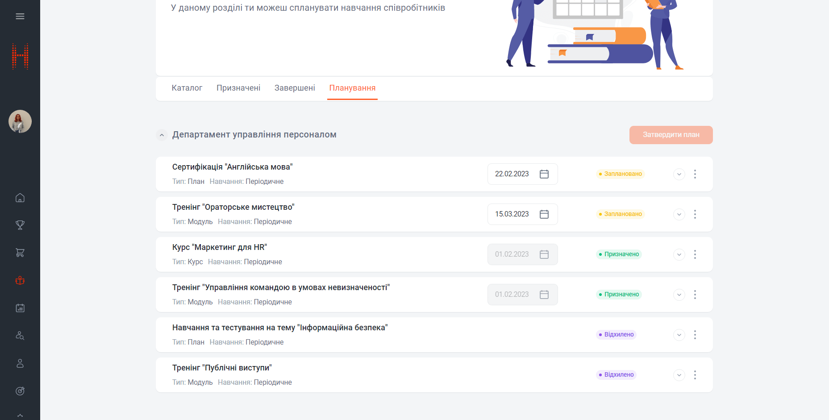Screen dimensions: 829x420
Task: Switch to the Завершені tab
Action: (295, 88)
